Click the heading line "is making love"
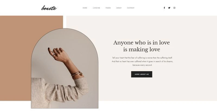 [x=142, y=50]
